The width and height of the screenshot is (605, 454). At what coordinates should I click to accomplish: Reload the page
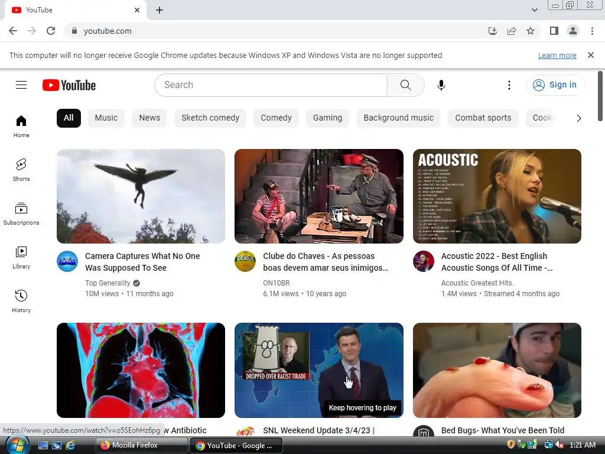pyautogui.click(x=51, y=31)
